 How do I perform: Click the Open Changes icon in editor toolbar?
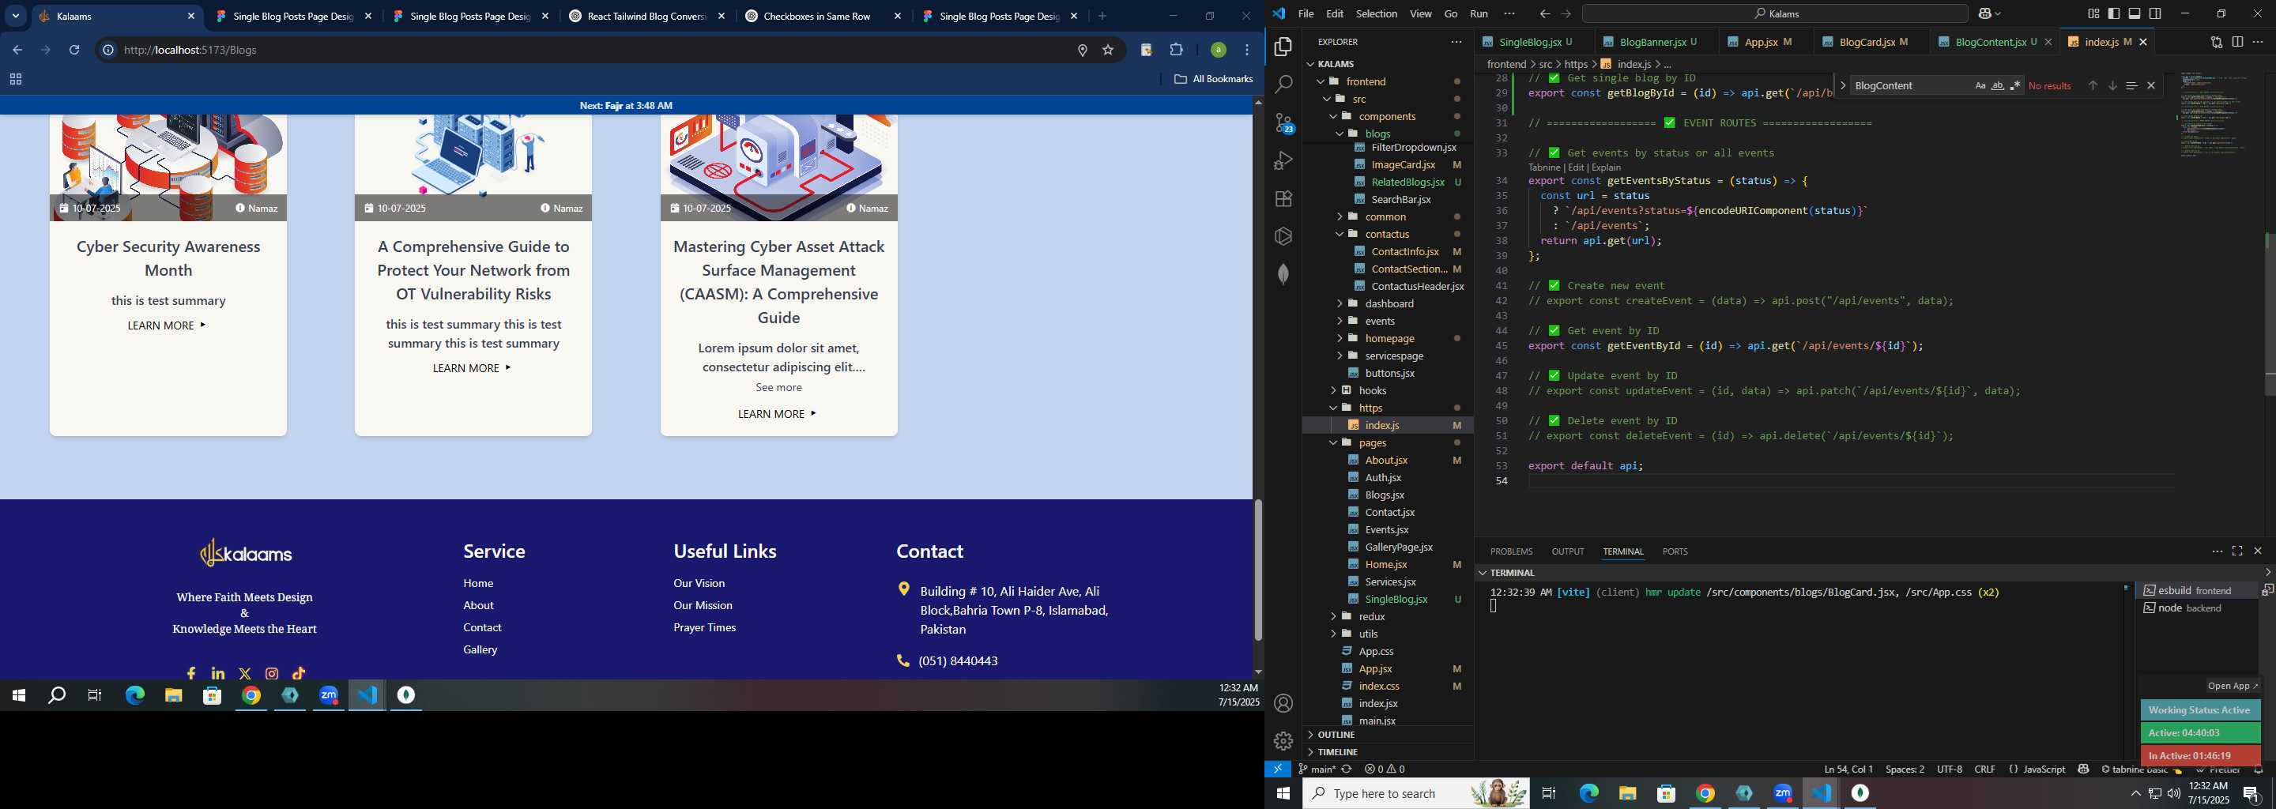coord(2216,42)
